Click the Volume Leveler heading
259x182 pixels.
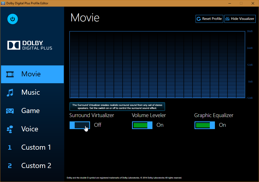tap(149, 115)
